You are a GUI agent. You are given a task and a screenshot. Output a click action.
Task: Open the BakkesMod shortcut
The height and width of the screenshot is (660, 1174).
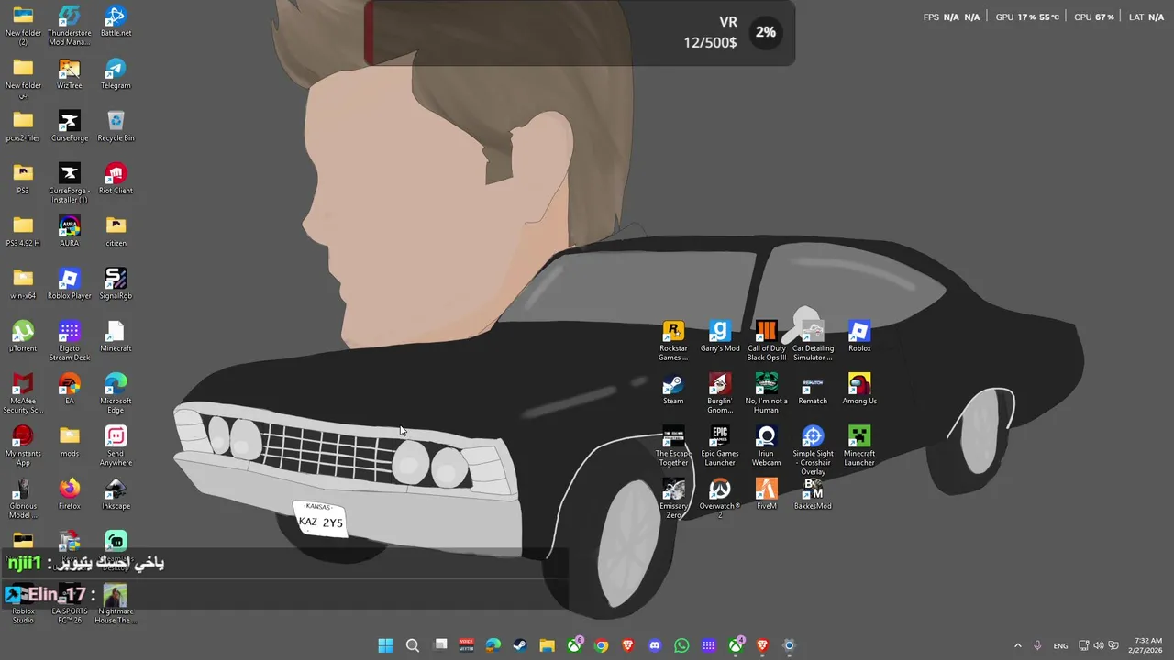[813, 494]
